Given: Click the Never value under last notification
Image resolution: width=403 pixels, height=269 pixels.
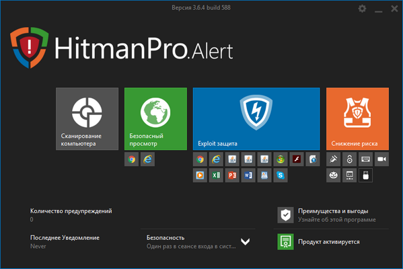Looking at the screenshot, I should pyautogui.click(x=38, y=246).
